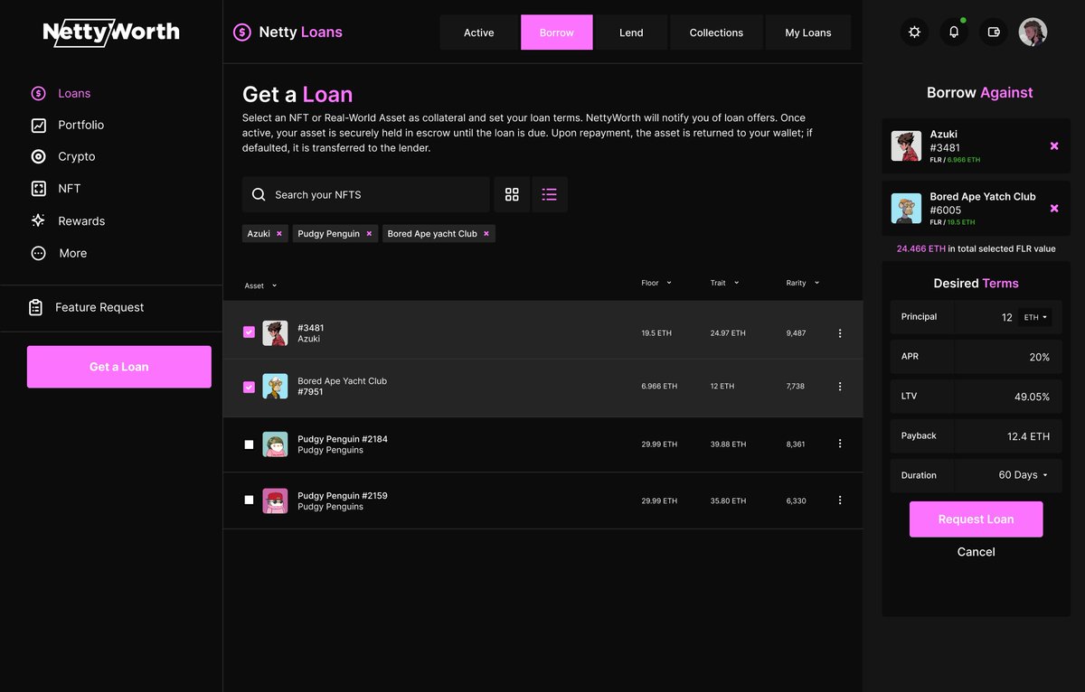Click the Search your NFTS field
Screen dimensions: 1085x692
(x=366, y=194)
